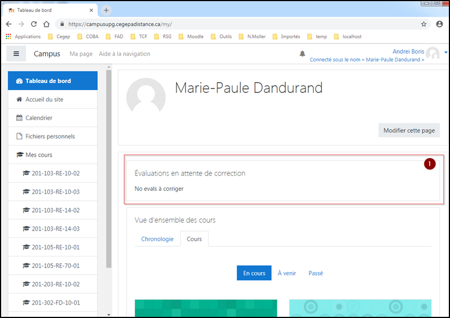Toggle the hamburger navigation drawer button

pos(16,54)
